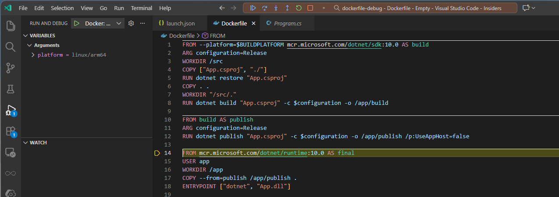This screenshot has width=559, height=197.
Task: Open the Terminal menu
Action: tap(141, 8)
